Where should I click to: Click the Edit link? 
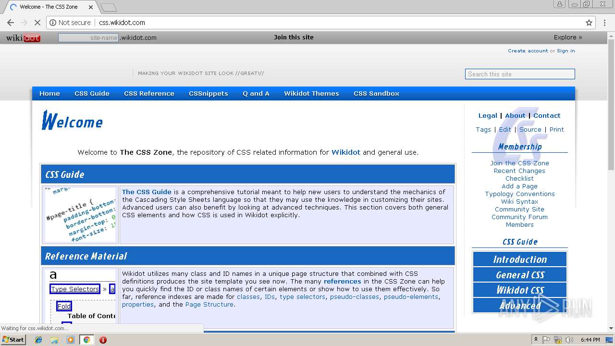pos(505,129)
